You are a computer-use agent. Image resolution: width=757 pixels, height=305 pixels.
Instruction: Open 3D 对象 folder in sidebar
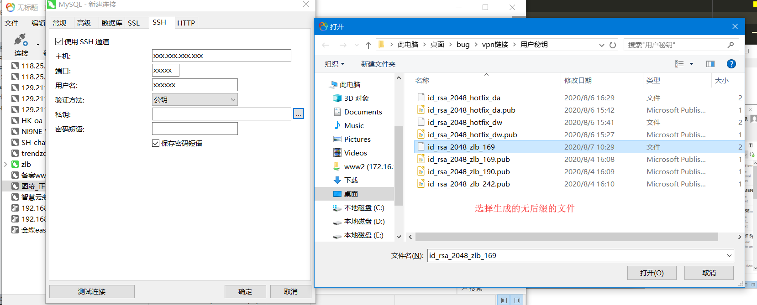point(356,98)
